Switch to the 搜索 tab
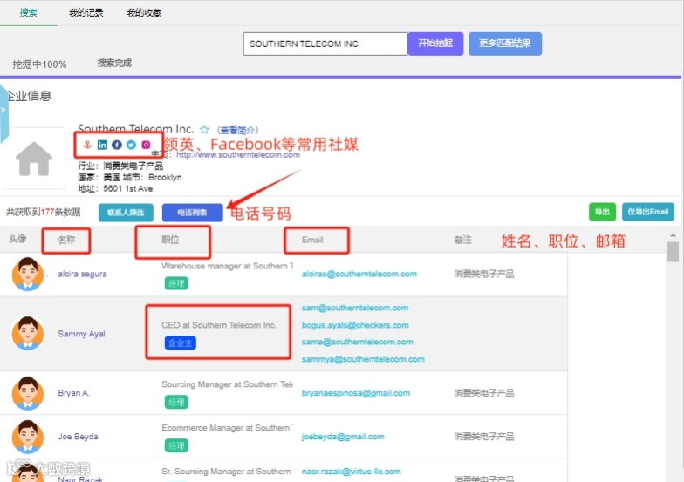 click(28, 12)
